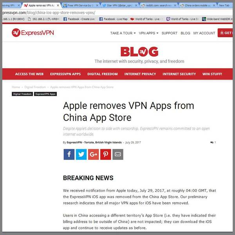Open the 168.1.1 RV180W router bookmark
The image size is (235, 235).
pyautogui.click(x=14, y=19)
